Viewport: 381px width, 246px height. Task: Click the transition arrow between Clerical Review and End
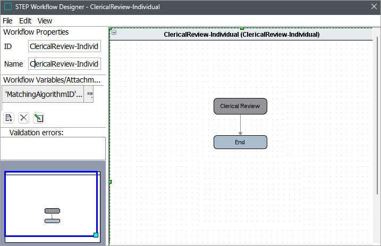click(x=240, y=125)
